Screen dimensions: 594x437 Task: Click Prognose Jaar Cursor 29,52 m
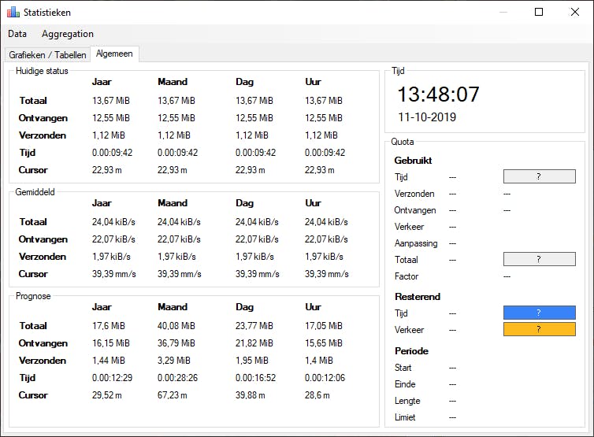coord(107,395)
